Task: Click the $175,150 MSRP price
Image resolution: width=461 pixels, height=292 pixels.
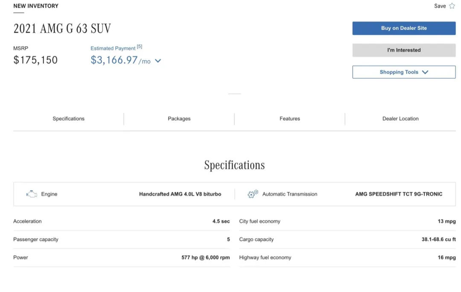Action: point(35,60)
